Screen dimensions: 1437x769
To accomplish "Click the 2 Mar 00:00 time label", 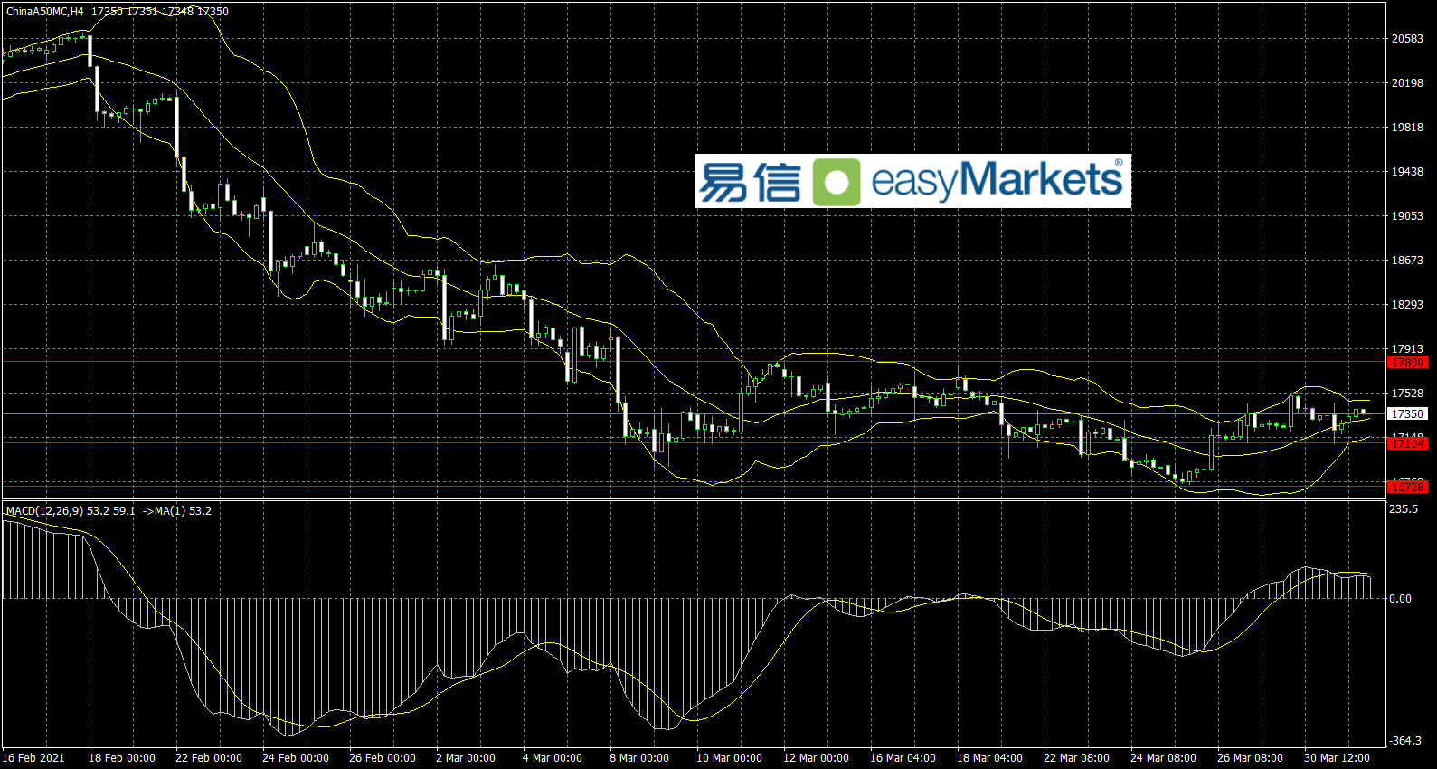I will tap(465, 758).
